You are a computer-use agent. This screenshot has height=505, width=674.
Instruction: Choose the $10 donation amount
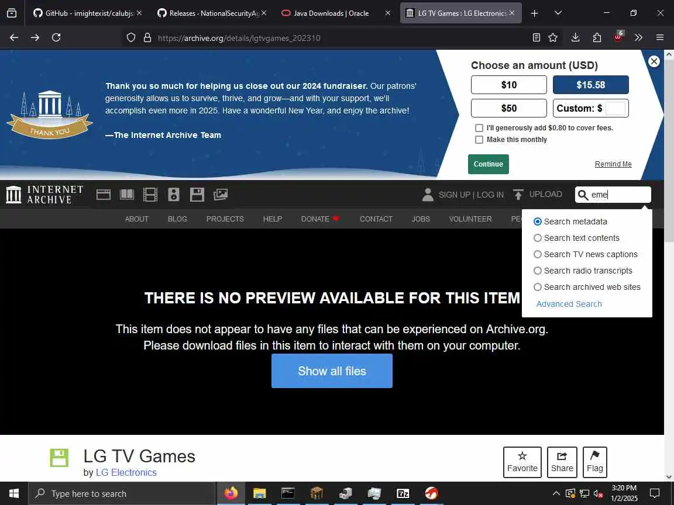(509, 85)
